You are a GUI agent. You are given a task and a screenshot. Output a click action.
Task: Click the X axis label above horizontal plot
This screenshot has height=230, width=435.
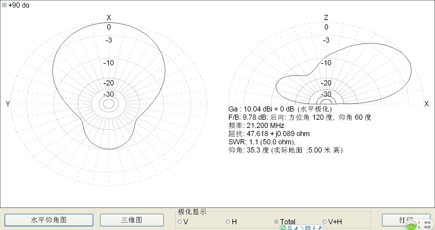coord(109,18)
